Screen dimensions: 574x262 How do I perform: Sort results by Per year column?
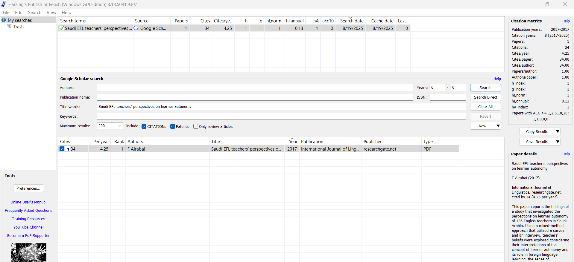point(100,141)
